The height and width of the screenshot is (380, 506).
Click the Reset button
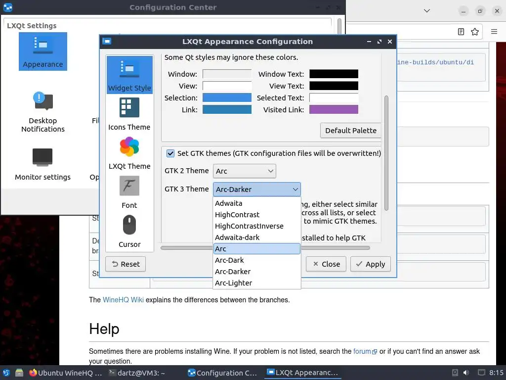[126, 264]
